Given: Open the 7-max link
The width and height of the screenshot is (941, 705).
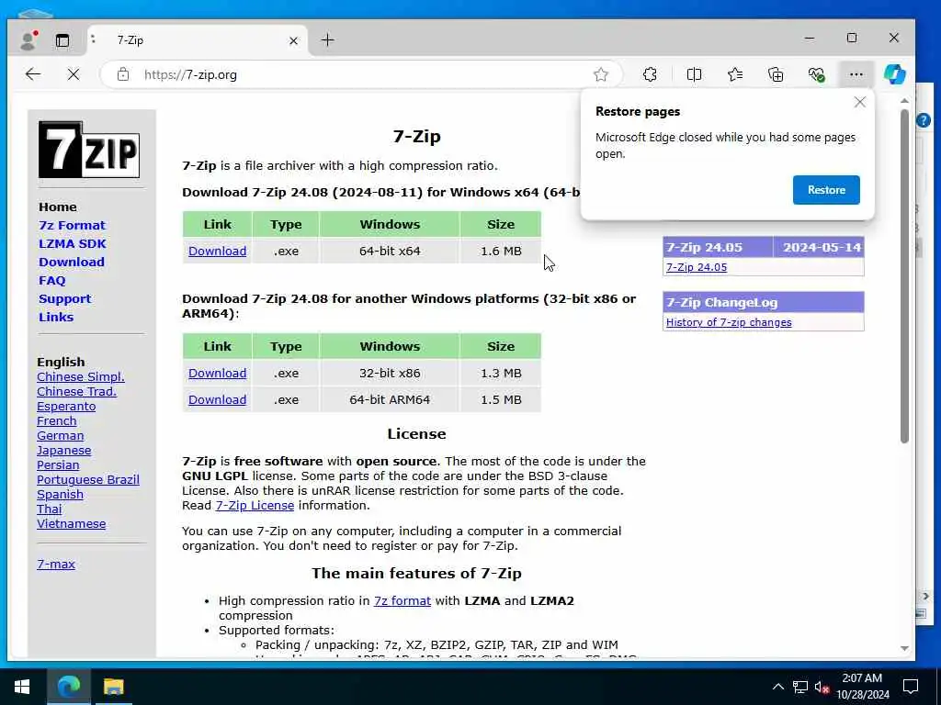Looking at the screenshot, I should [56, 565].
